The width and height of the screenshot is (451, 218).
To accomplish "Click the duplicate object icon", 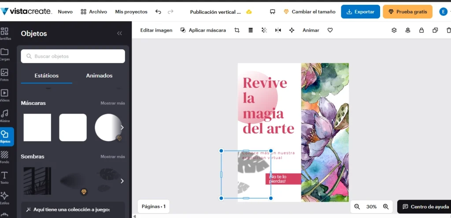I will 435,30.
